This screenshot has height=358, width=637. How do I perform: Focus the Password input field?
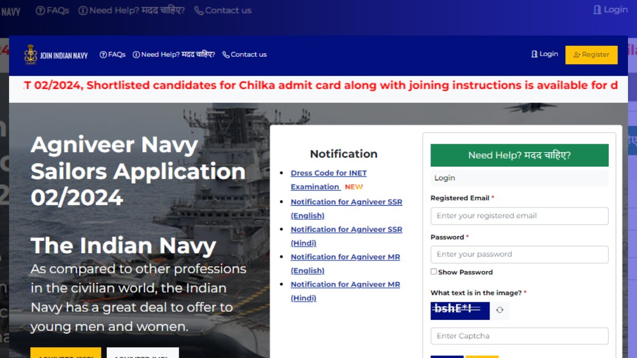point(519,255)
